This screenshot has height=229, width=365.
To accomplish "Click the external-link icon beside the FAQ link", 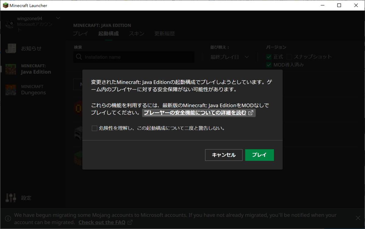I will coord(130,222).
